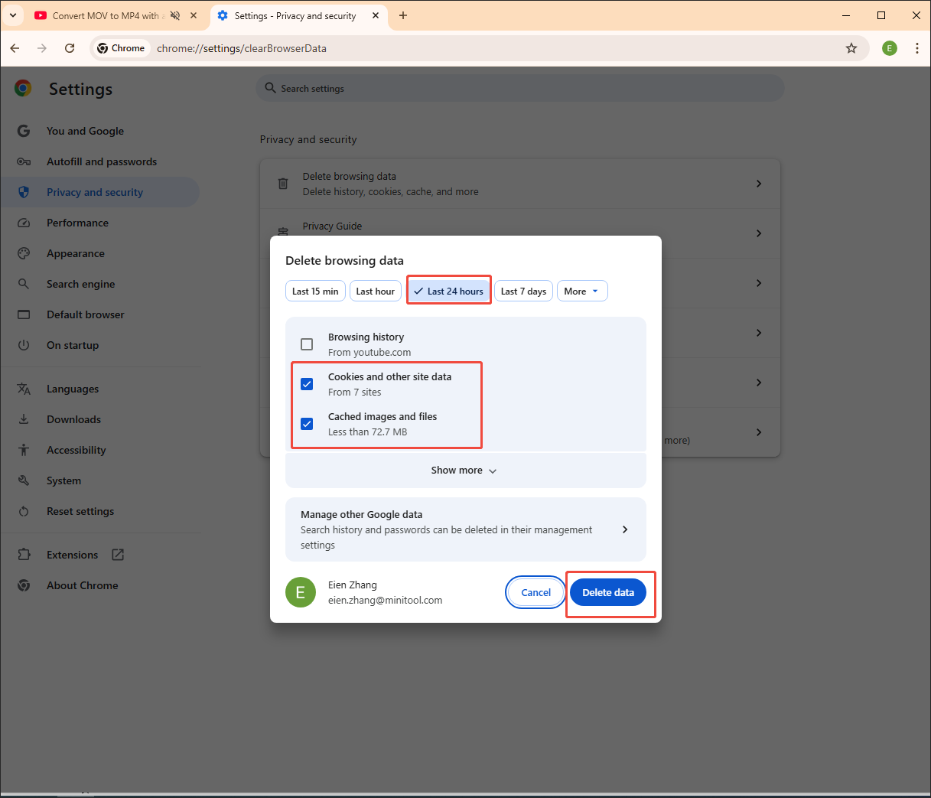
Task: Click the Downloads icon in sidebar
Action: tap(24, 419)
